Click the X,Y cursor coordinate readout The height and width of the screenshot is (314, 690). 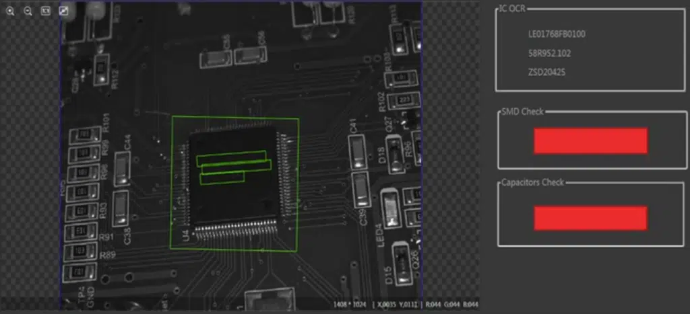[398, 305]
